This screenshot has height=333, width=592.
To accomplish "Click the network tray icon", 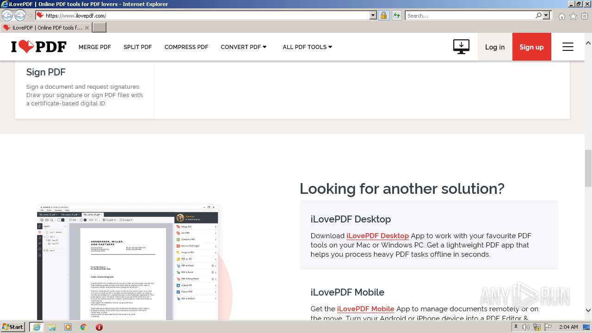I will coord(537,327).
